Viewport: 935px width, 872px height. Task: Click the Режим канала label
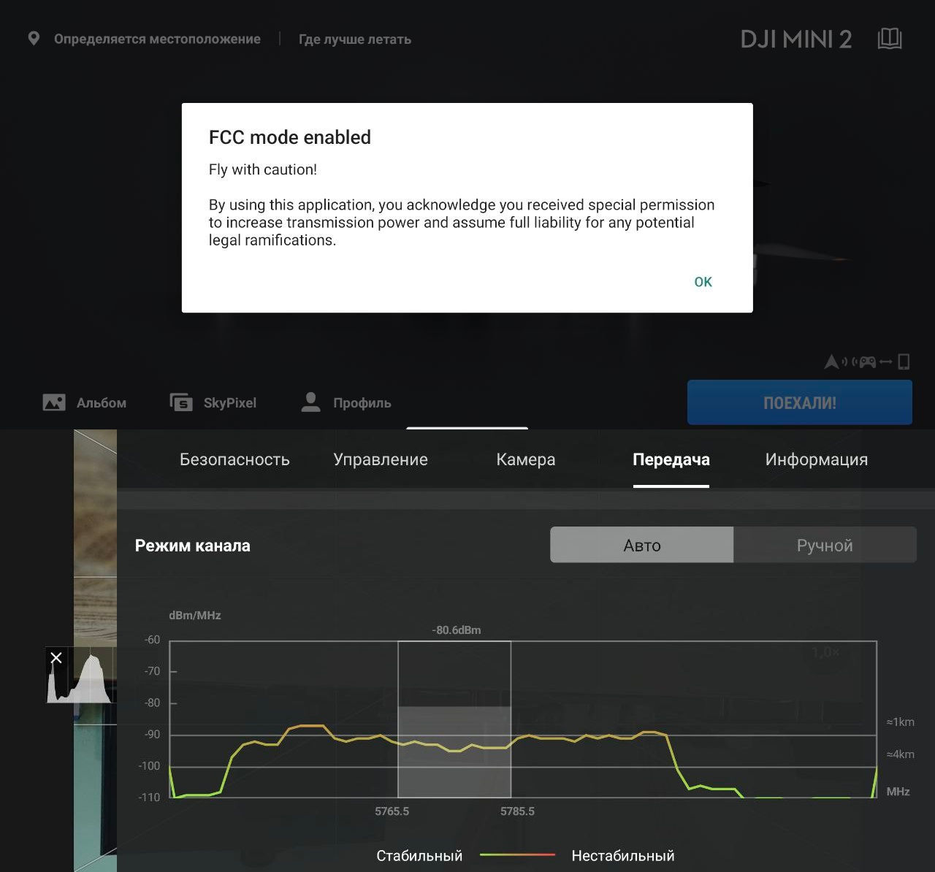[193, 546]
